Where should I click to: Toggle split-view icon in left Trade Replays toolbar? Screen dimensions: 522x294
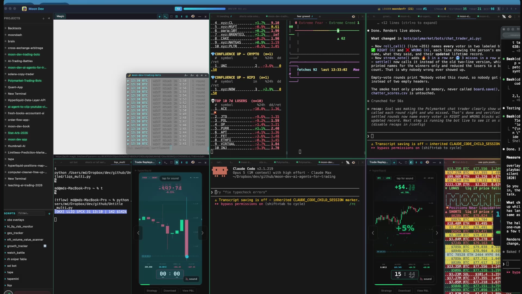coord(176,163)
